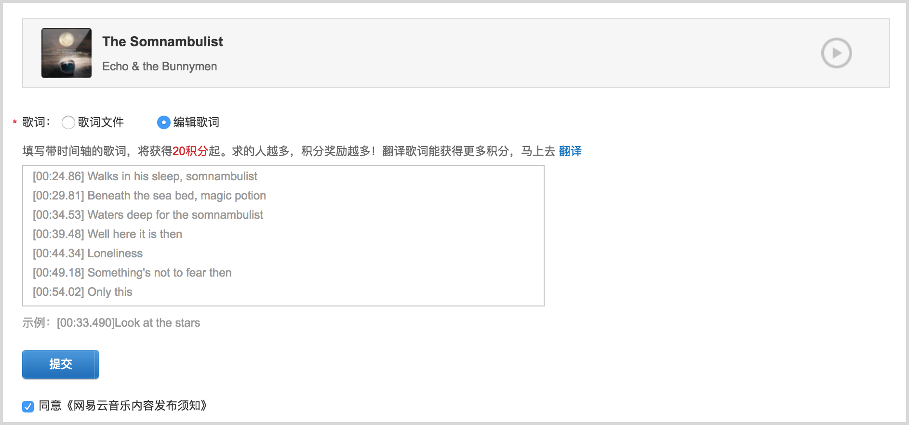Screen dimensions: 909x425
Task: Play The Somnambulist with the play button
Action: tap(836, 53)
